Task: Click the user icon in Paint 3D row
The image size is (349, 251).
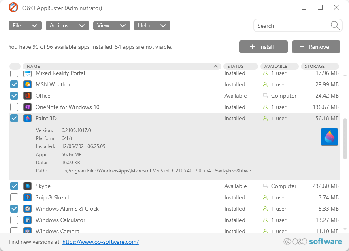Action: pos(265,118)
